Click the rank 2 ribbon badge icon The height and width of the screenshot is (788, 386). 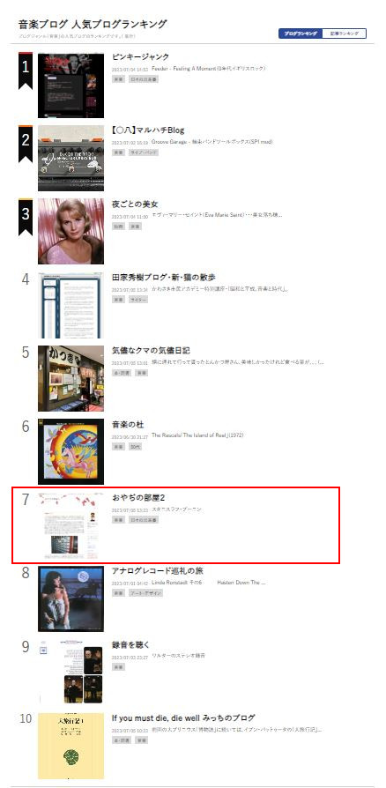26,145
